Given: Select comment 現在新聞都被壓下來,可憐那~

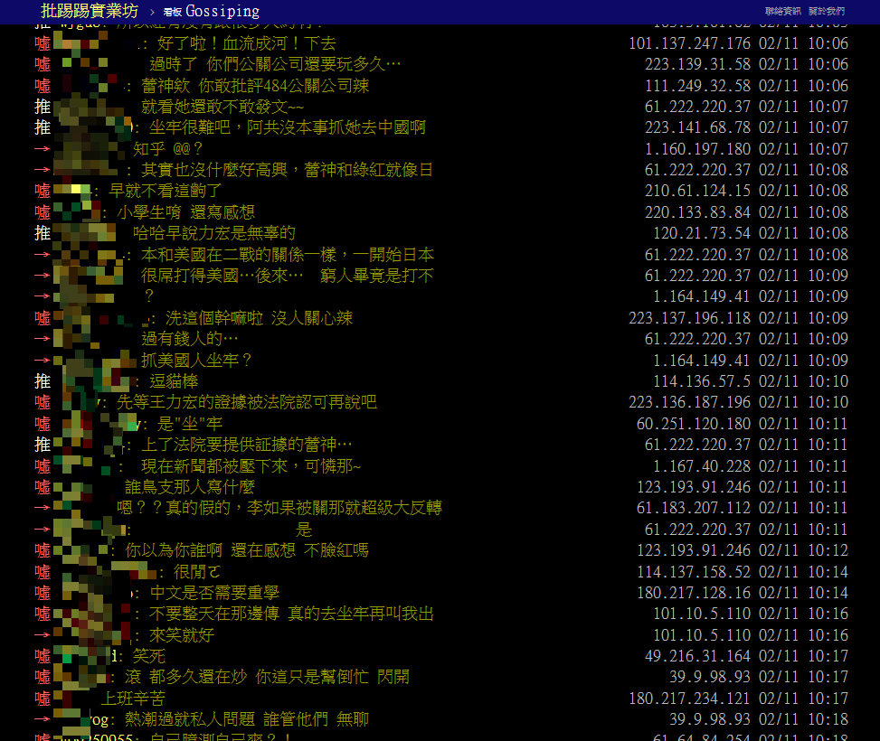Looking at the screenshot, I should [x=251, y=466].
